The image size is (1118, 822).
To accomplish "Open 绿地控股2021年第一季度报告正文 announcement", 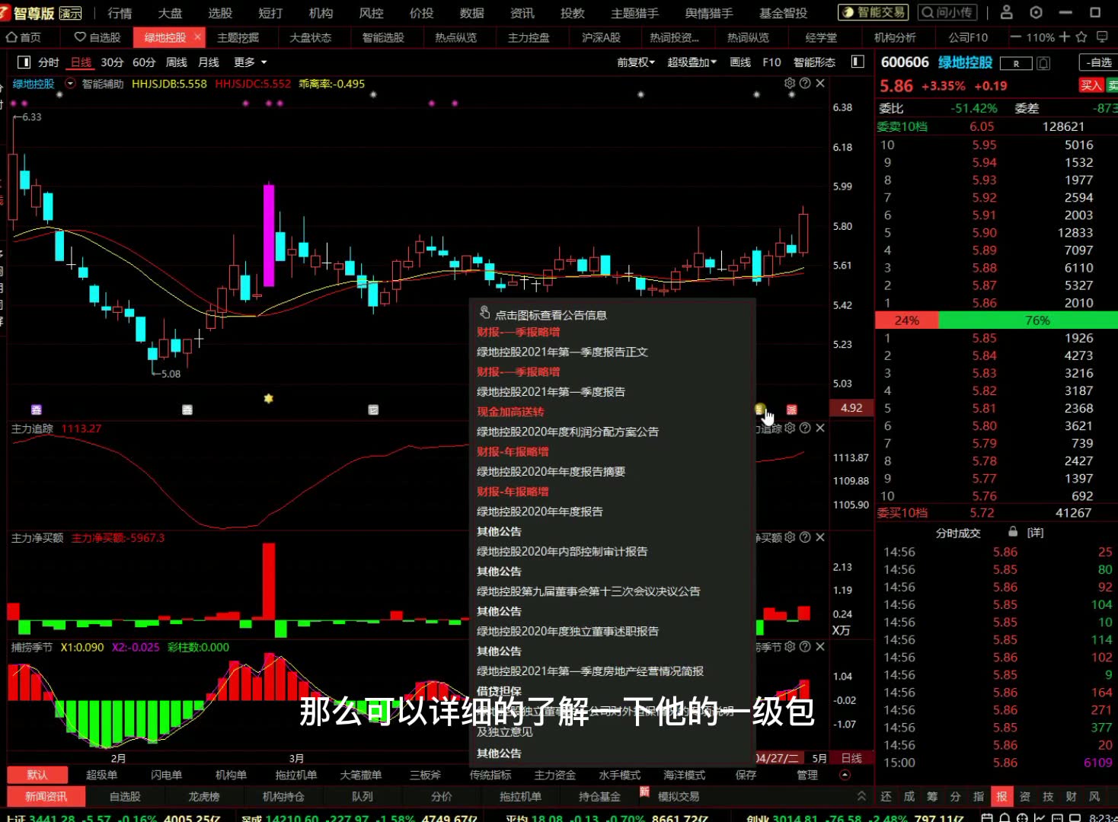I will (562, 352).
